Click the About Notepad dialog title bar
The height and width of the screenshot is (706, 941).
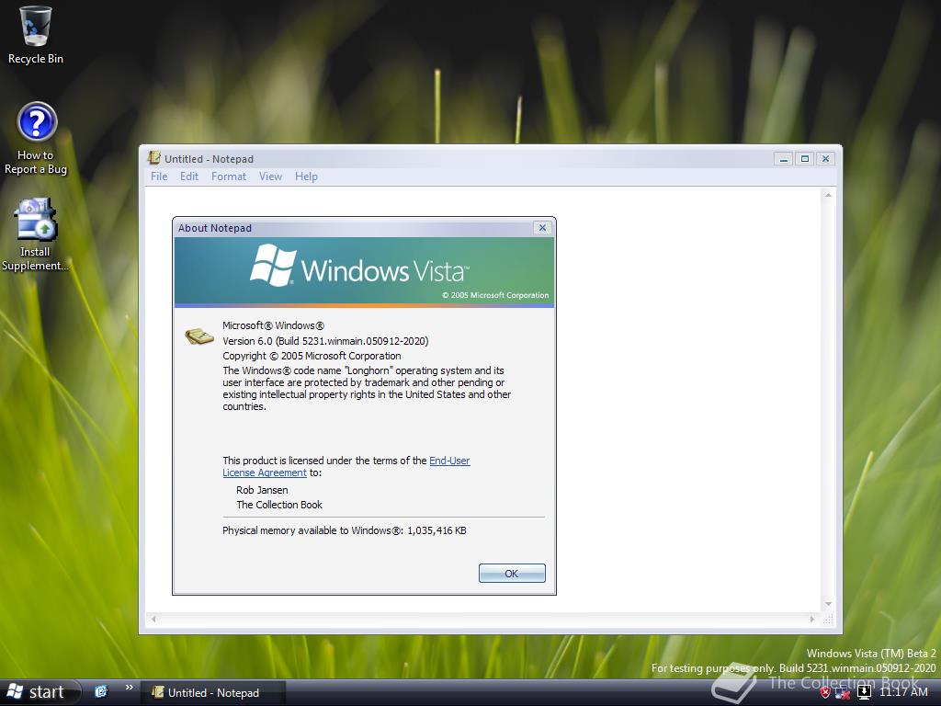click(x=354, y=228)
